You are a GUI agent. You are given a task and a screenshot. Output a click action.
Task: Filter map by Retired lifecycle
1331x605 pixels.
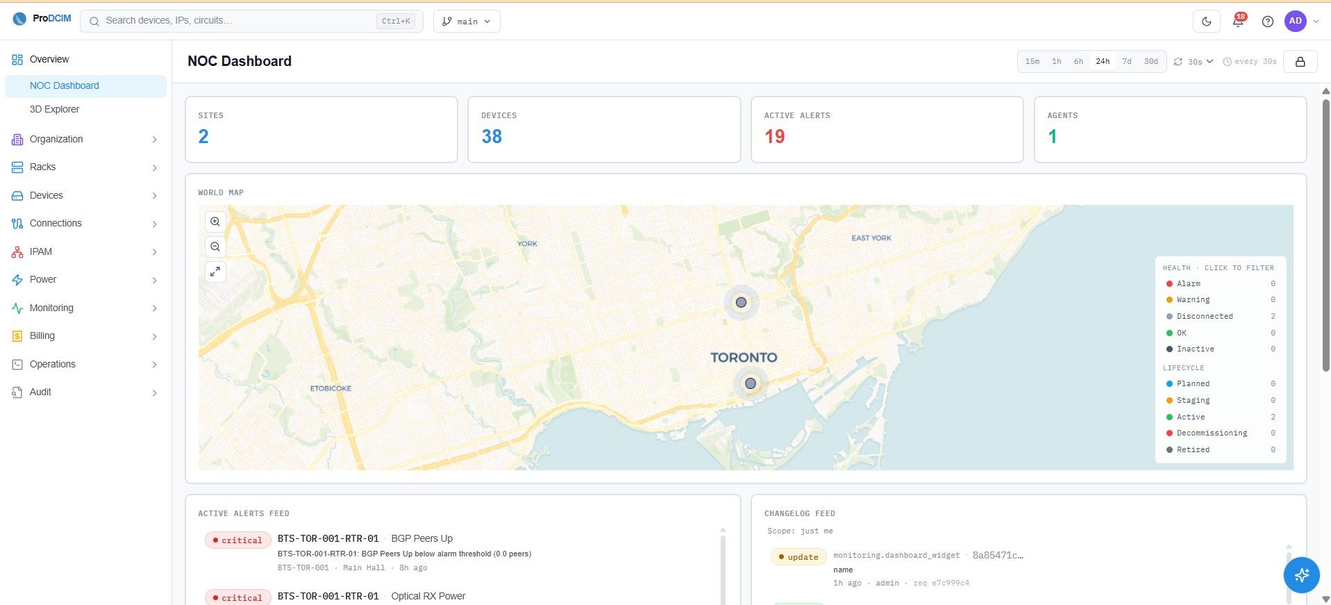(1220, 449)
